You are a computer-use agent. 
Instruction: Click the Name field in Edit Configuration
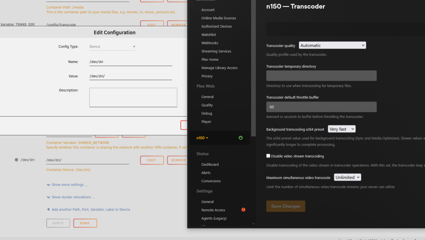(130, 62)
